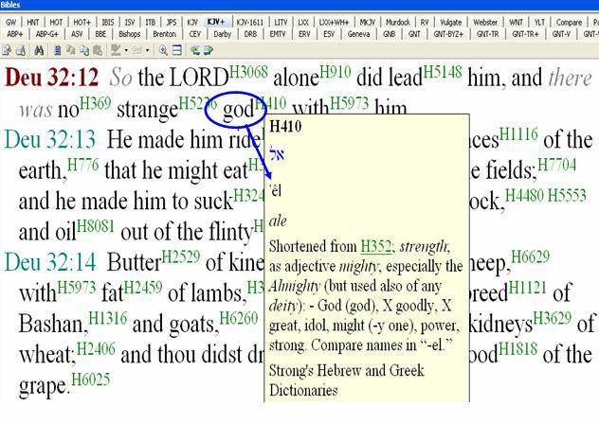Image resolution: width=599 pixels, height=424 pixels.
Task: Click the greyed God formatting button
Action: tap(137, 50)
